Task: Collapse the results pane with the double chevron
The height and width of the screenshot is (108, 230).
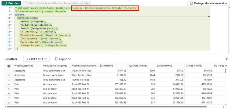Action: pyautogui.click(x=227, y=59)
